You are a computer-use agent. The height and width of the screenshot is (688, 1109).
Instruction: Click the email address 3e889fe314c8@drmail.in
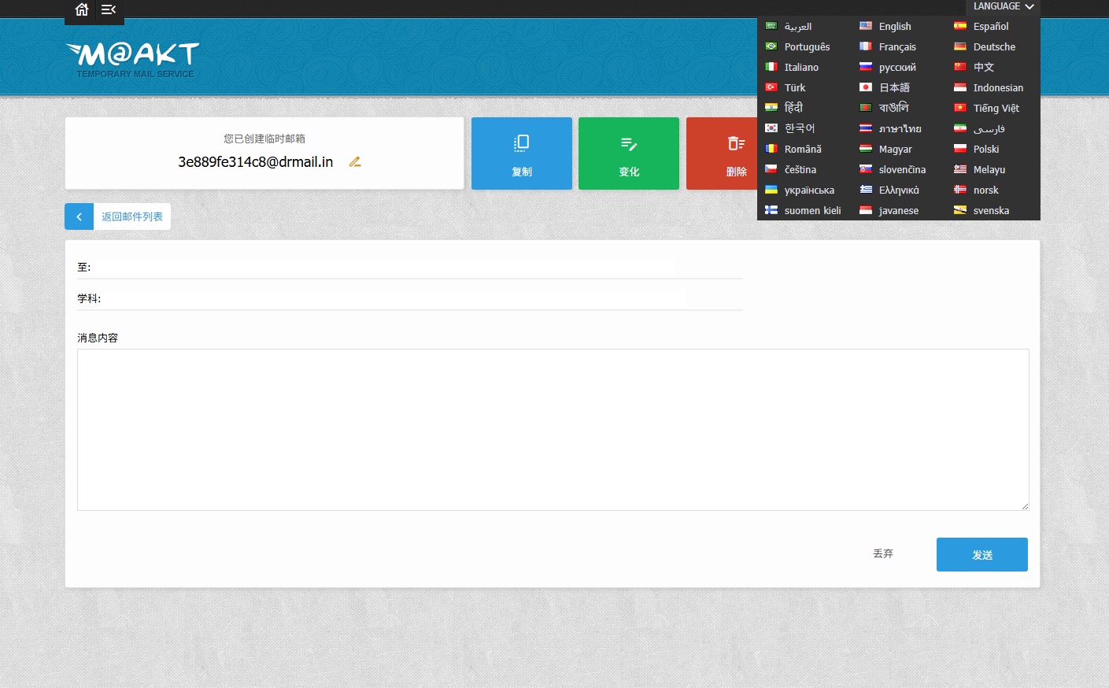255,162
